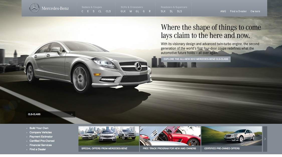
Task: Open the Owners section
Action: [255, 11]
